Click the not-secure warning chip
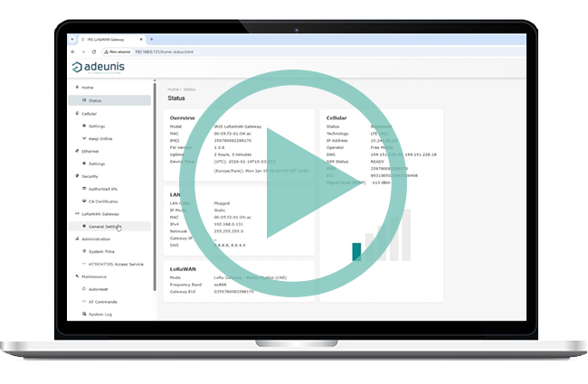The image size is (588, 384). coord(118,52)
